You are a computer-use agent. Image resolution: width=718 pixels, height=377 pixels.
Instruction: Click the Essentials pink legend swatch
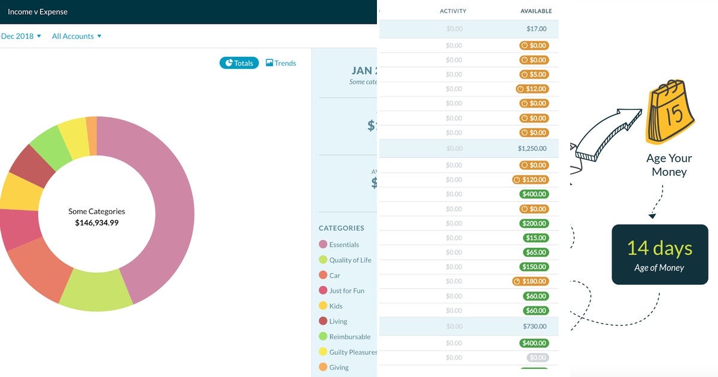pyautogui.click(x=324, y=244)
